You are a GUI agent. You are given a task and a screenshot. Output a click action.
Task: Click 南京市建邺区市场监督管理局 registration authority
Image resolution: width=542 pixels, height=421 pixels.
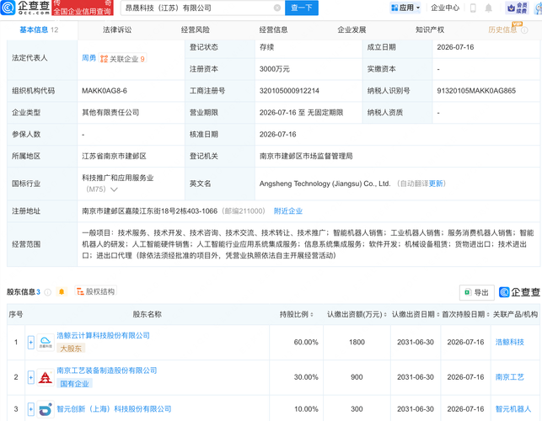306,156
